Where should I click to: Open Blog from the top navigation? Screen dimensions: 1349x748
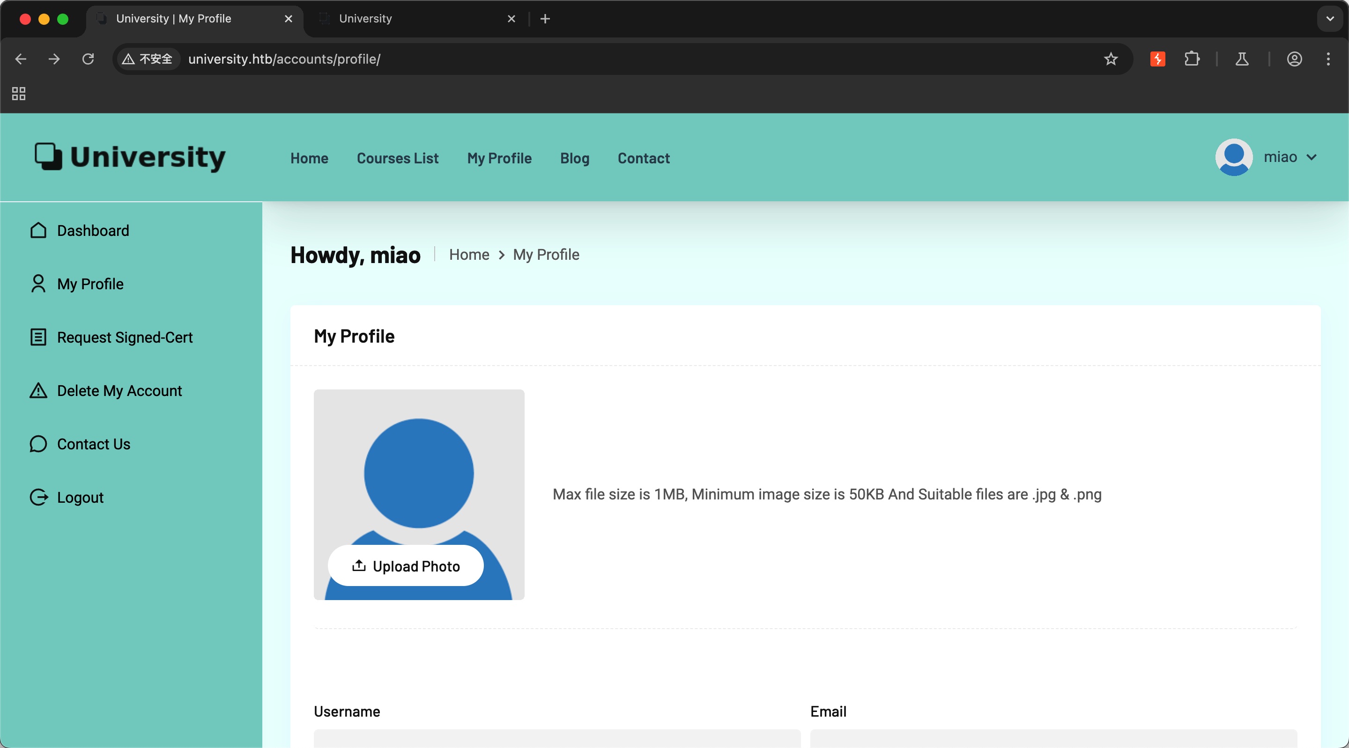click(574, 158)
